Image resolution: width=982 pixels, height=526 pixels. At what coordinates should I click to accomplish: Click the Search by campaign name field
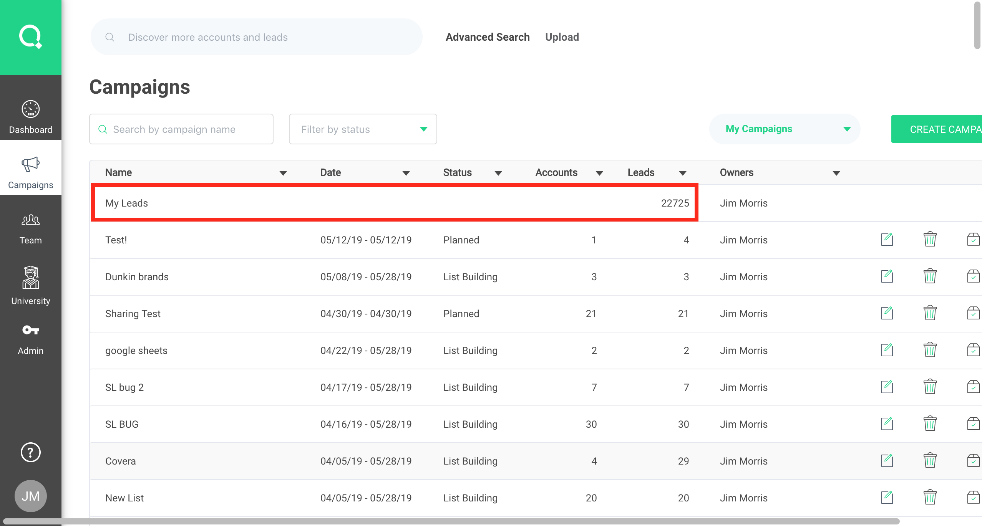pos(181,129)
